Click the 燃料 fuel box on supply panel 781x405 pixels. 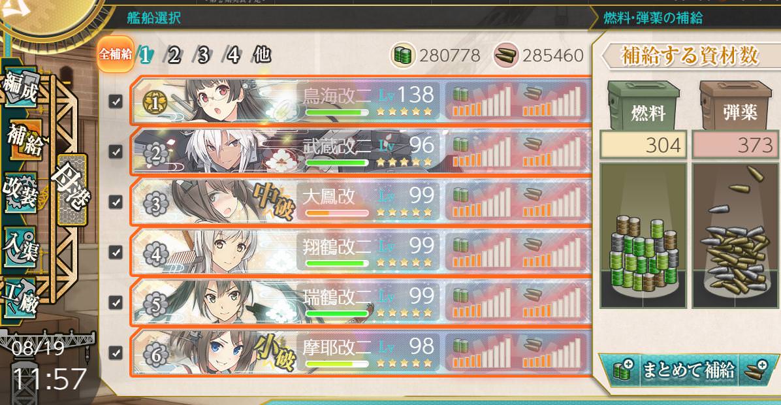click(643, 106)
